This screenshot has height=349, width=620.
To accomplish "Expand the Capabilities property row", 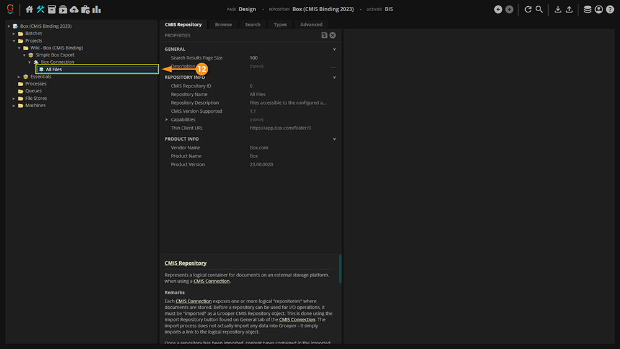I will tap(166, 120).
